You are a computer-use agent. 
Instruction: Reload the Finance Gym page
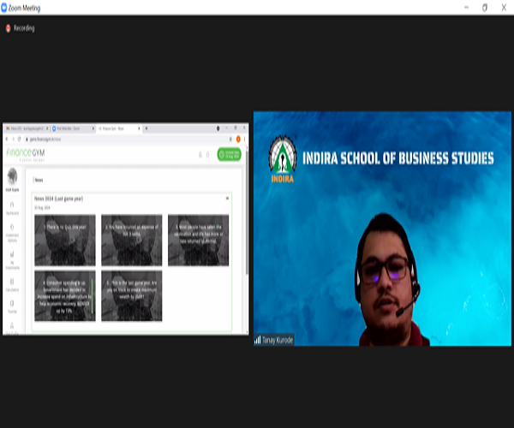(20, 140)
